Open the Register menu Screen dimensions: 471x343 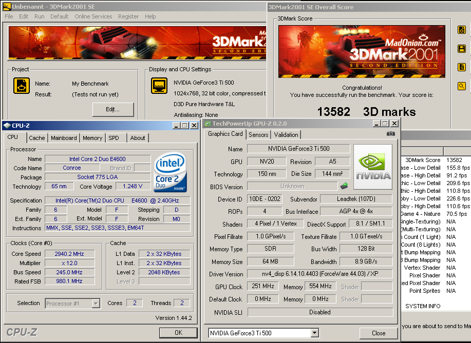(128, 16)
